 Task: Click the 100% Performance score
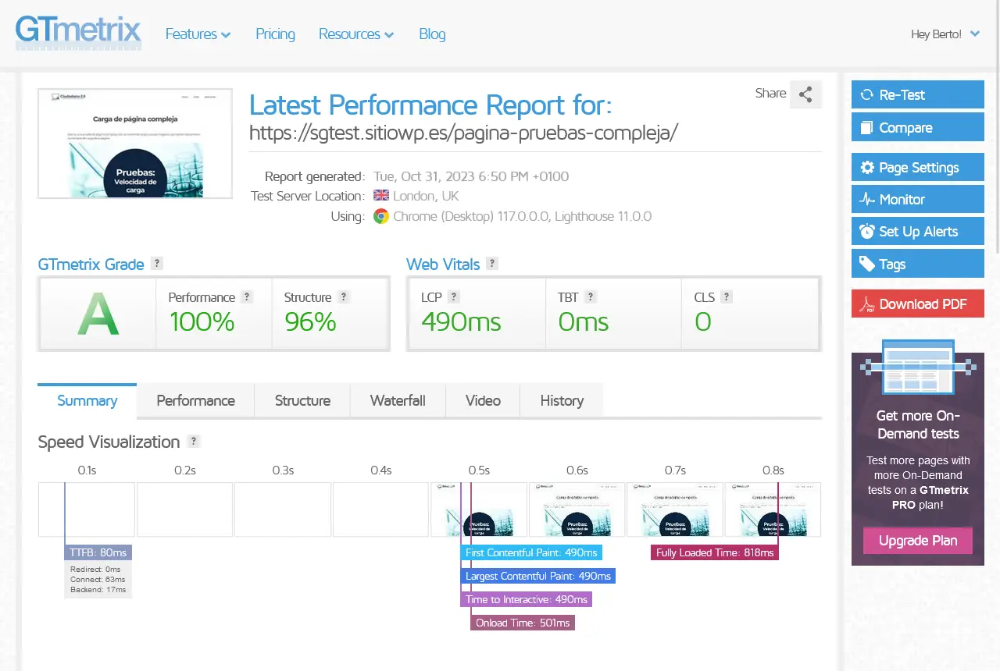(202, 321)
